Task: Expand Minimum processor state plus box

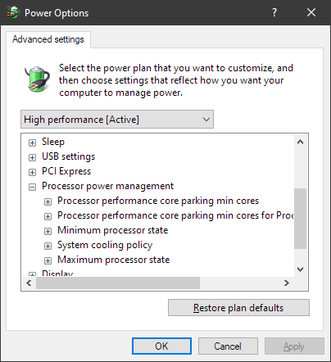Action: point(48,231)
